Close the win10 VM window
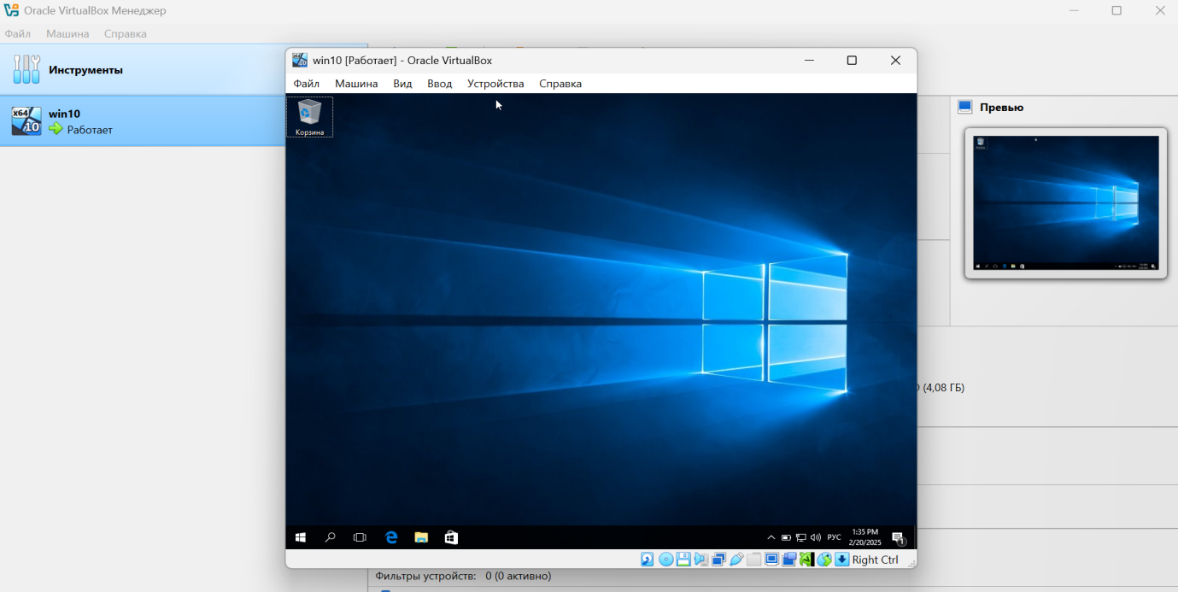Viewport: 1178px width, 592px height. tap(895, 60)
